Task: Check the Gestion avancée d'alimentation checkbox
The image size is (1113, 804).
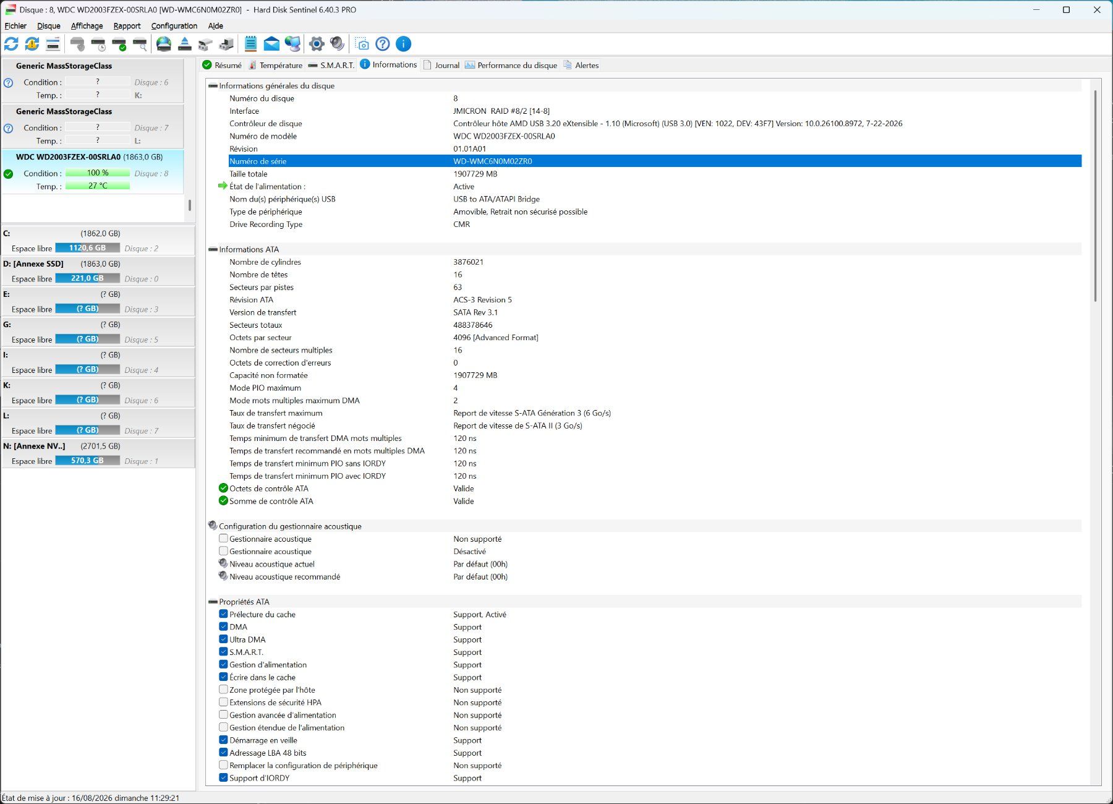Action: (x=223, y=714)
